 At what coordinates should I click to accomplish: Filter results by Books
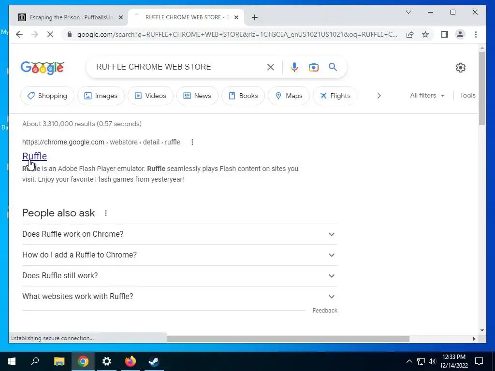coord(243,96)
